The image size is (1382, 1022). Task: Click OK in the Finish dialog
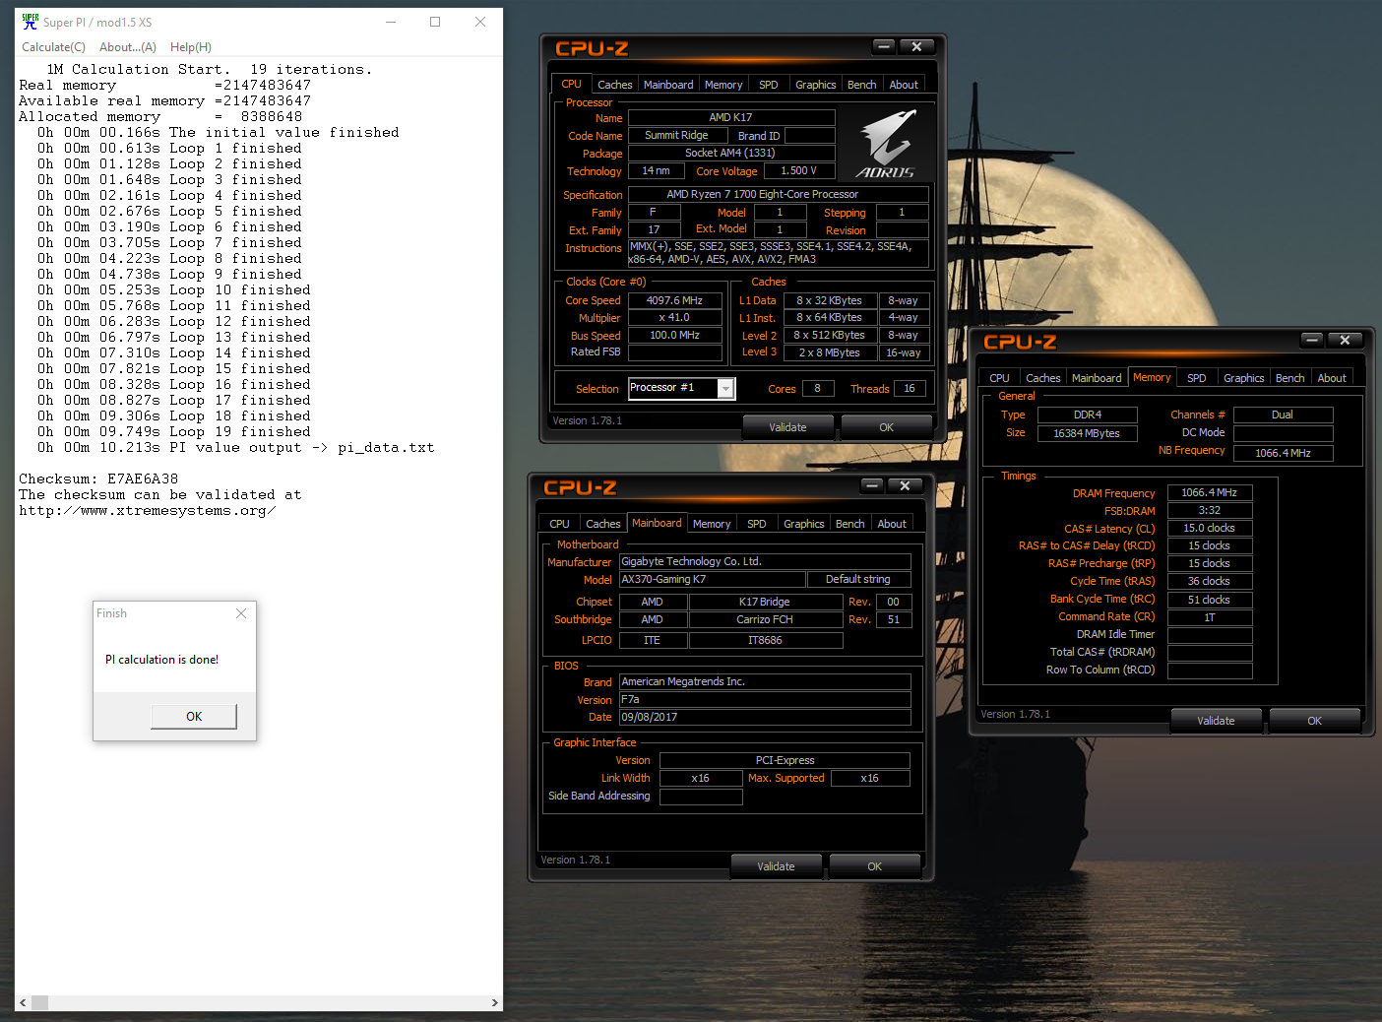coord(194,717)
